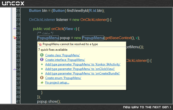Viewport: 173px width, 110px height.
Task: Click popup.show() statement on line 41
Action: click(49, 101)
